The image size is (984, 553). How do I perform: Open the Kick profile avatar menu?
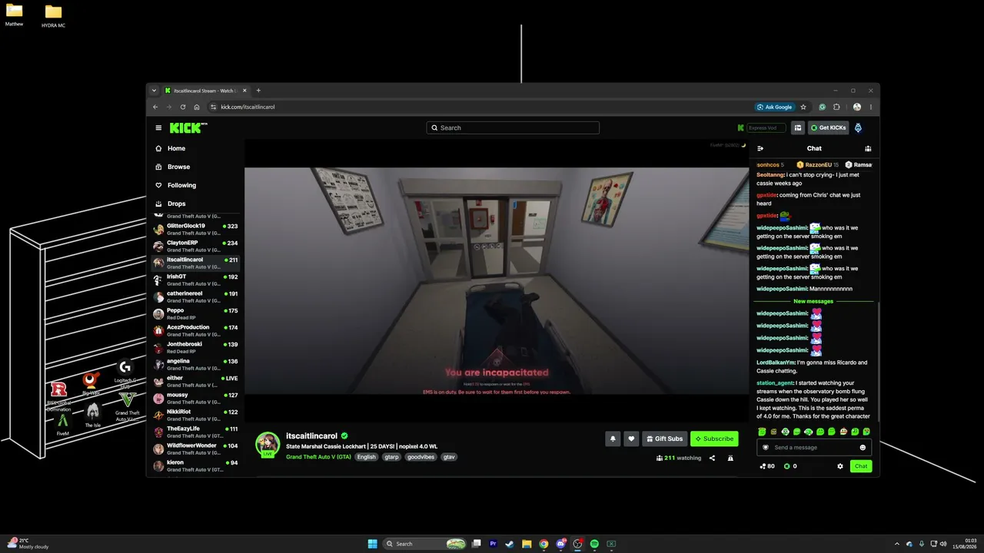(858, 127)
